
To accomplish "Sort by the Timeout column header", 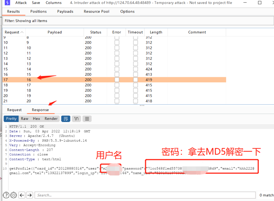I will tap(135, 32).
